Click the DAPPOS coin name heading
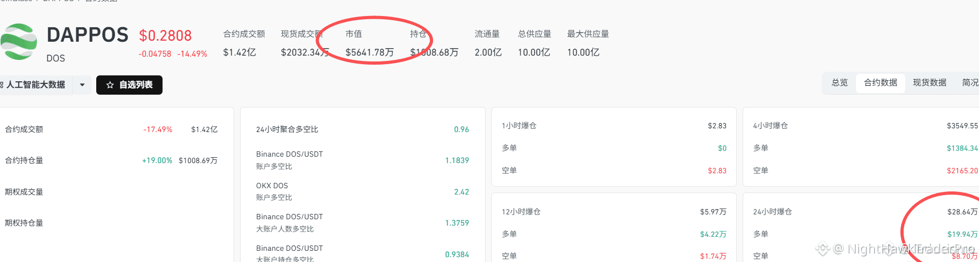 (88, 35)
